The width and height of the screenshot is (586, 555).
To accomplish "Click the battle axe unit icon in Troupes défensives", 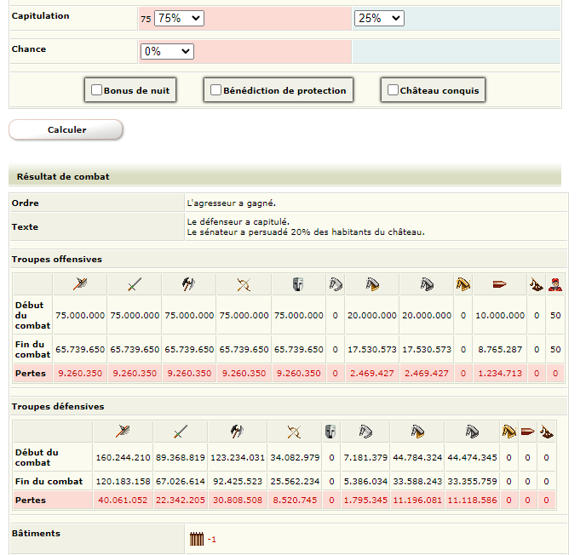I will coord(238,432).
